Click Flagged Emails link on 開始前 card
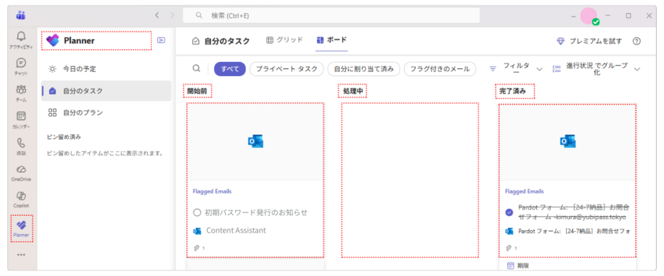664x276 pixels. click(x=212, y=191)
